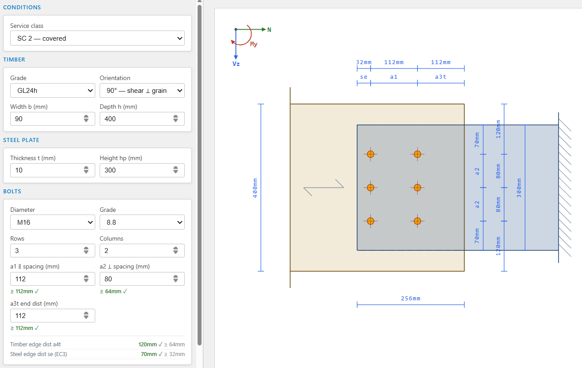The height and width of the screenshot is (368, 582).
Task: Click the TIMBER section heading
Action: (14, 60)
